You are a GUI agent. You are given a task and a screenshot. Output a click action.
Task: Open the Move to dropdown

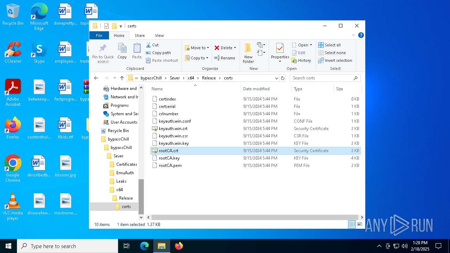[x=197, y=48]
